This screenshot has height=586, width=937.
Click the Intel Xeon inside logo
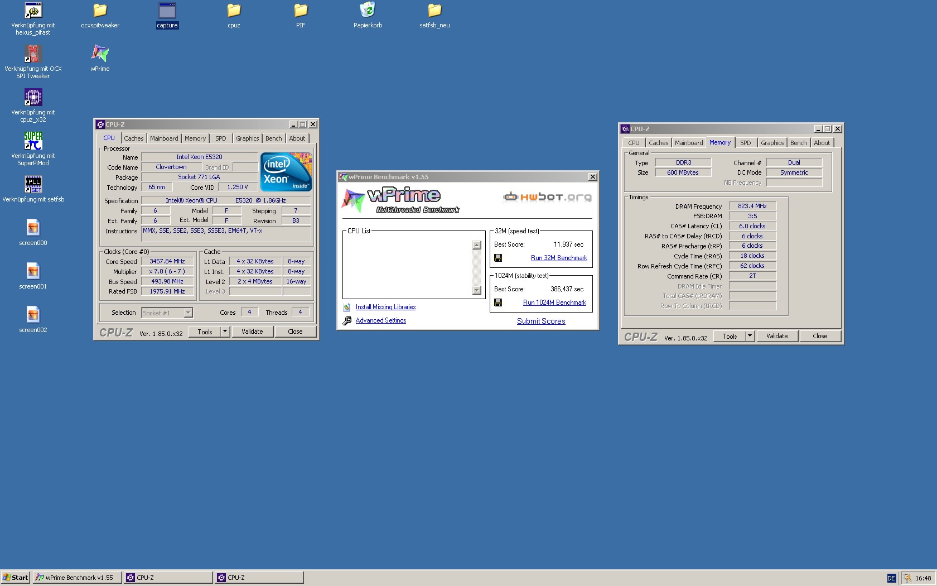point(286,172)
